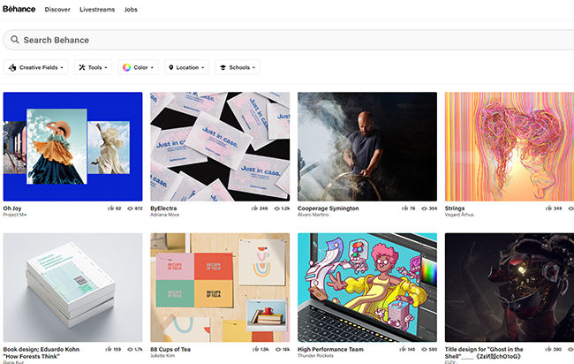This screenshot has width=574, height=364.
Task: Click the Creative Fields shapes icon
Action: click(12, 67)
